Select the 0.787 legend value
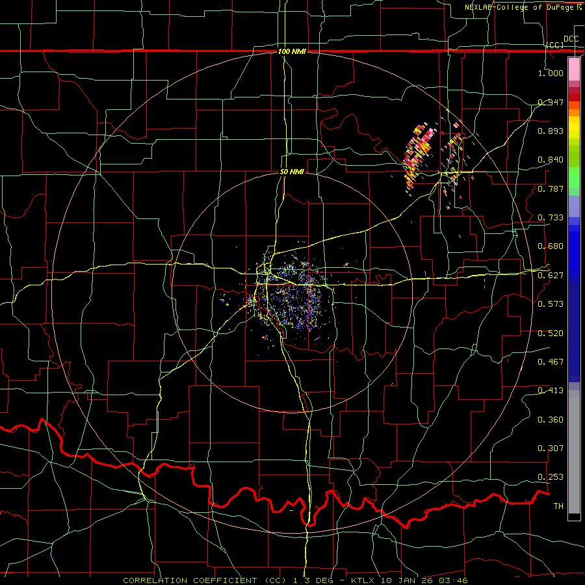585x585 pixels. point(551,188)
